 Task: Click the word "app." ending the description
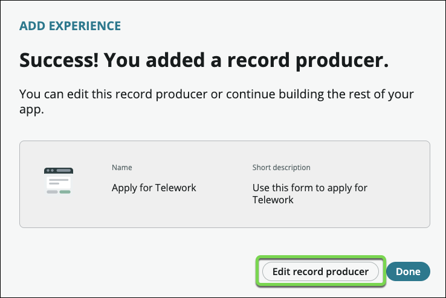click(x=31, y=110)
